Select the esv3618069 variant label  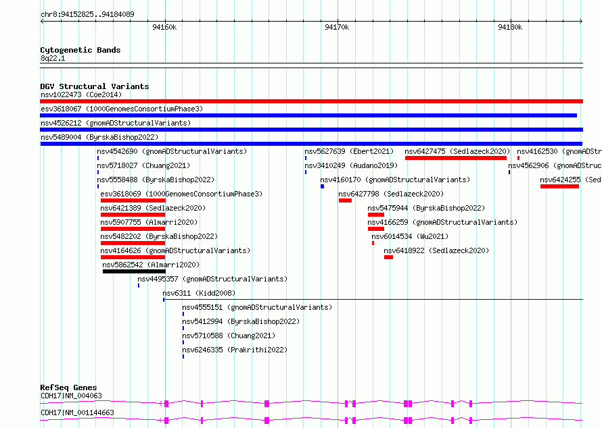(181, 194)
